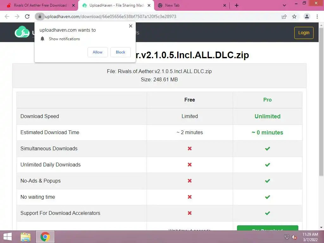Image resolution: width=324 pixels, height=243 pixels.
Task: Close the UploadHaven tab
Action: [x=149, y=6]
